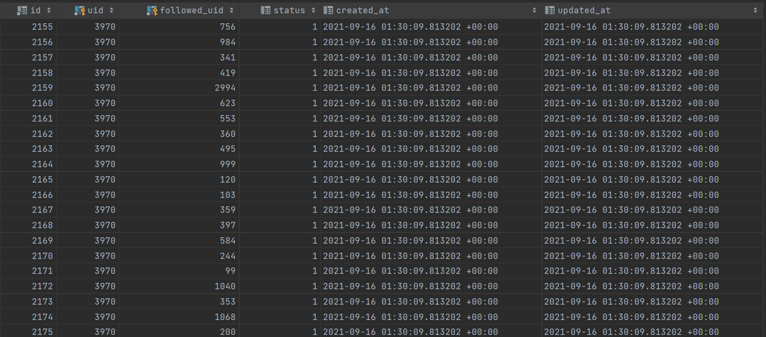The height and width of the screenshot is (337, 766).
Task: Select the followed_uid header label
Action: point(192,10)
